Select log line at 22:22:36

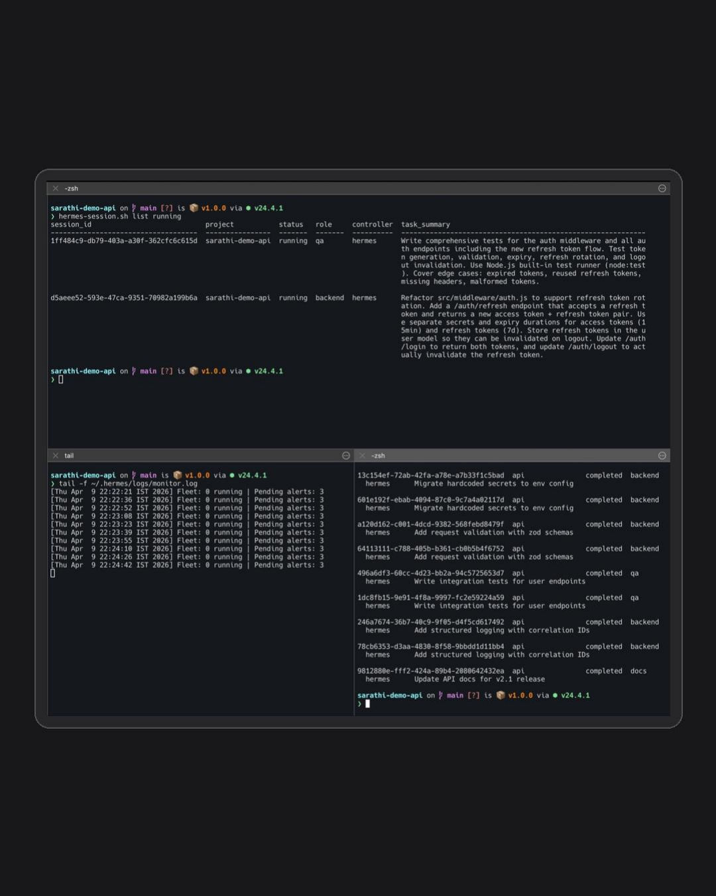(187, 500)
